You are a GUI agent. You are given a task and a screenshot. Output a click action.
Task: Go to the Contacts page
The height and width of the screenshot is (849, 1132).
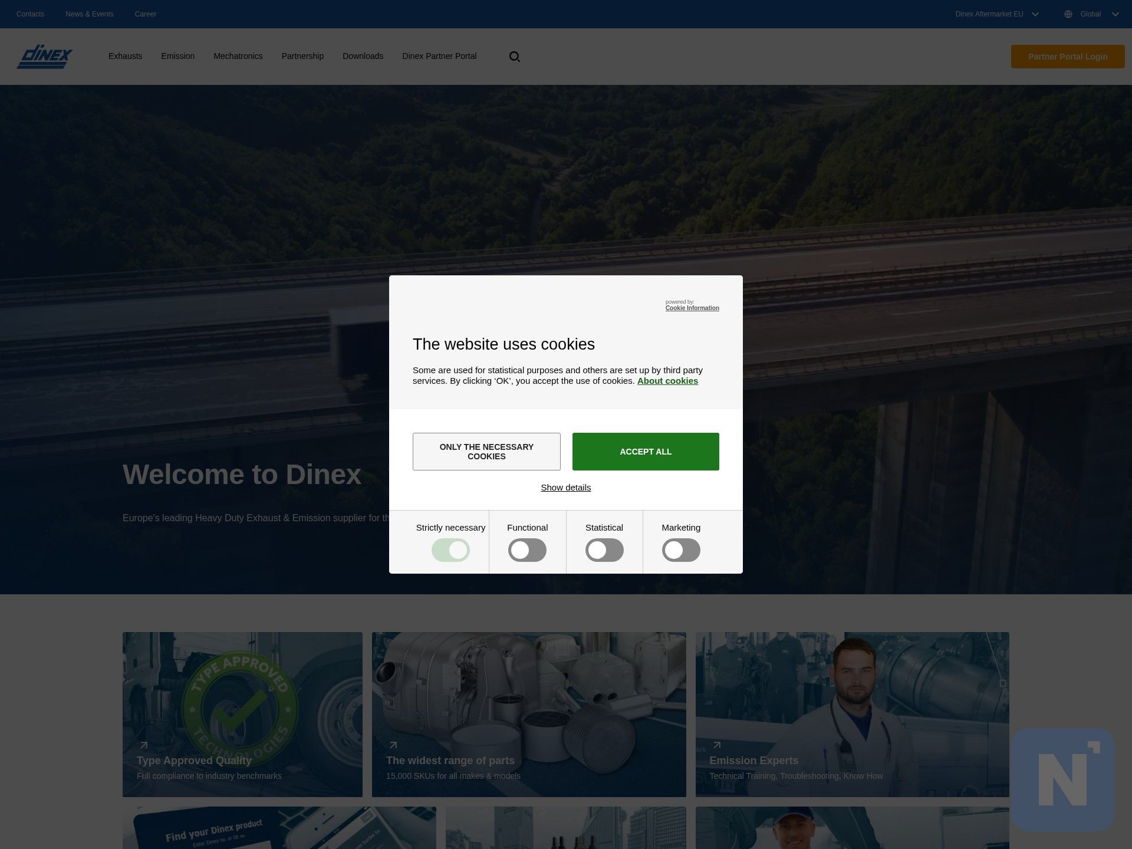30,14
